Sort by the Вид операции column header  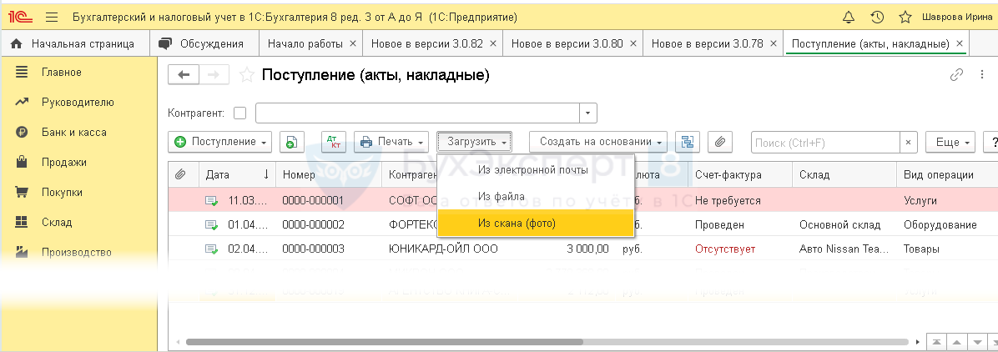947,174
